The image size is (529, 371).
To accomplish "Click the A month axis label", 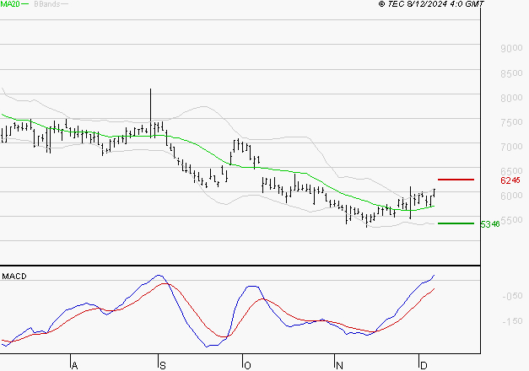I will pos(74,366).
